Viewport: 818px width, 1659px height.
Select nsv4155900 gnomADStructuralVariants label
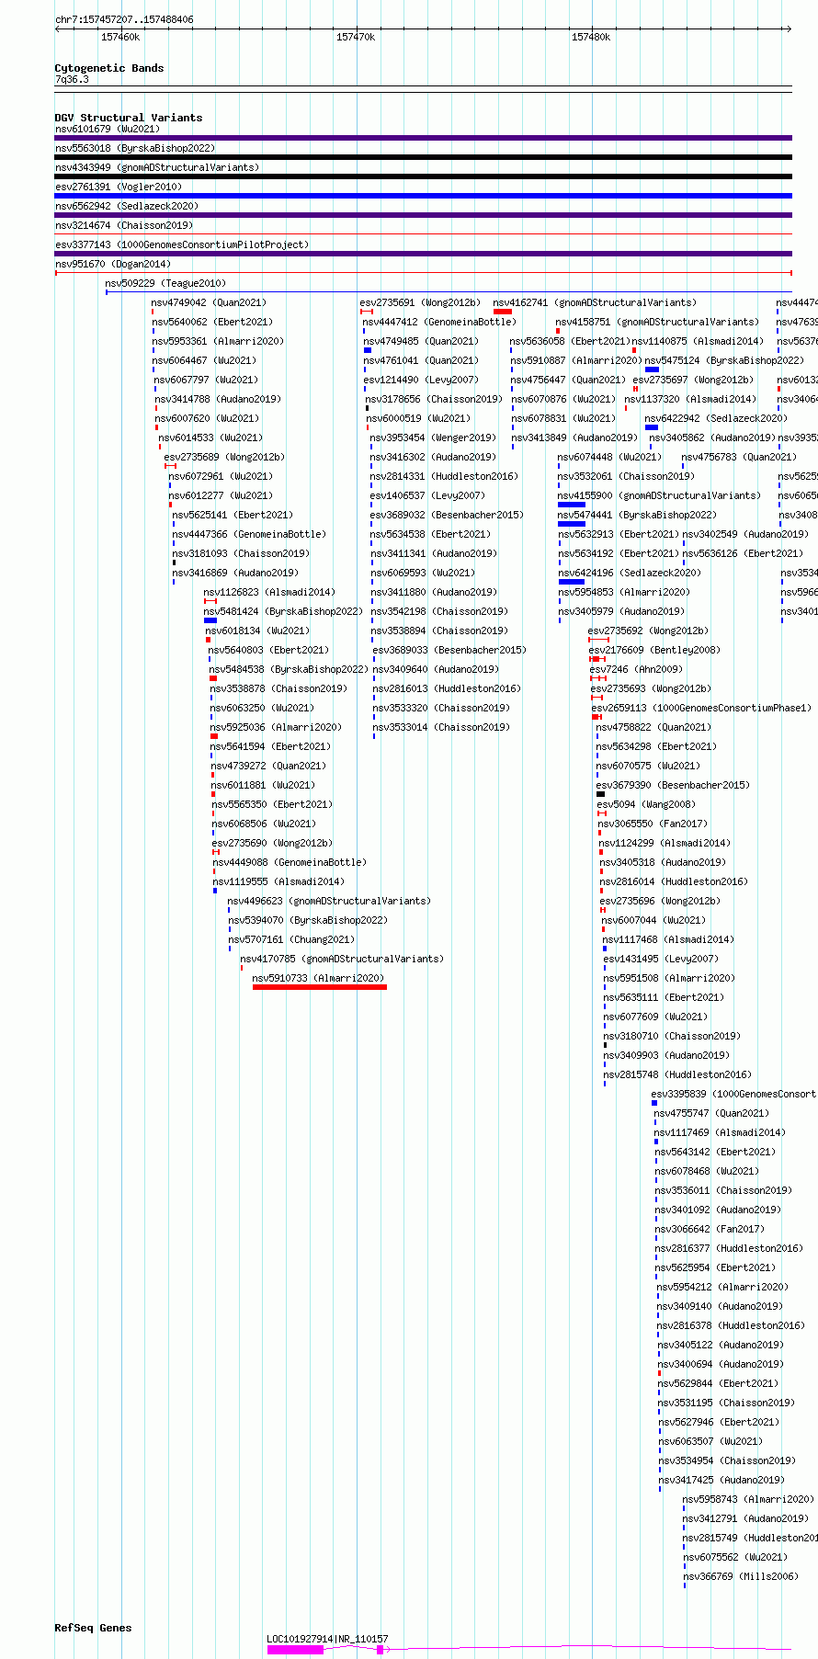pos(659,495)
